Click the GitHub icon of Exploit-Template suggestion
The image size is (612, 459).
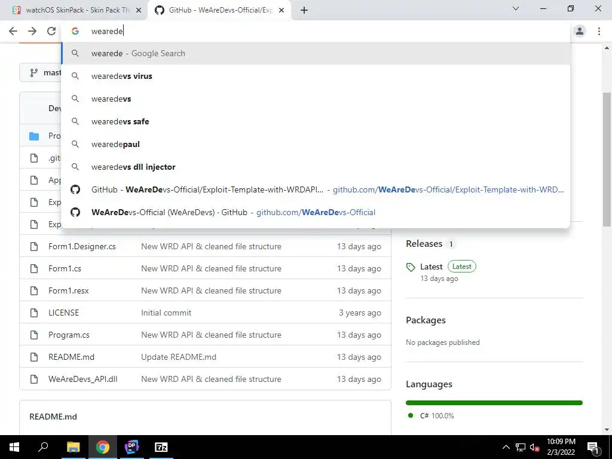pos(75,189)
